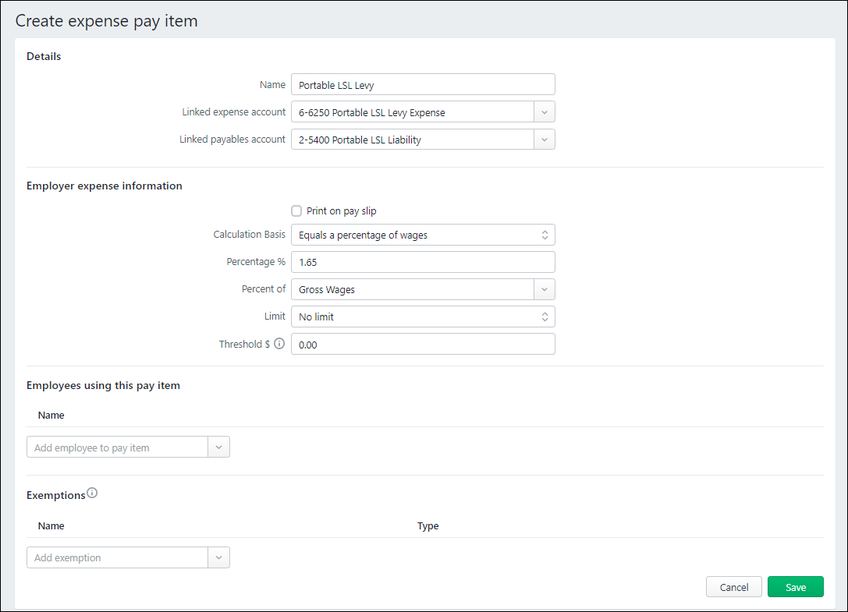
Task: Open the Limit selector
Action: pos(423,317)
